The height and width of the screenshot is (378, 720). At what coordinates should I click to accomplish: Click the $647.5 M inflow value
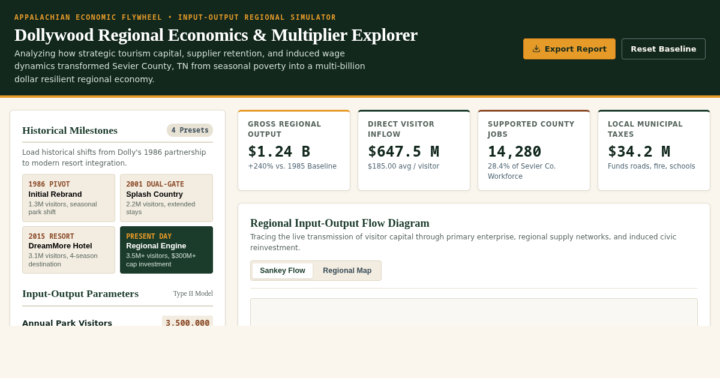[x=403, y=151]
